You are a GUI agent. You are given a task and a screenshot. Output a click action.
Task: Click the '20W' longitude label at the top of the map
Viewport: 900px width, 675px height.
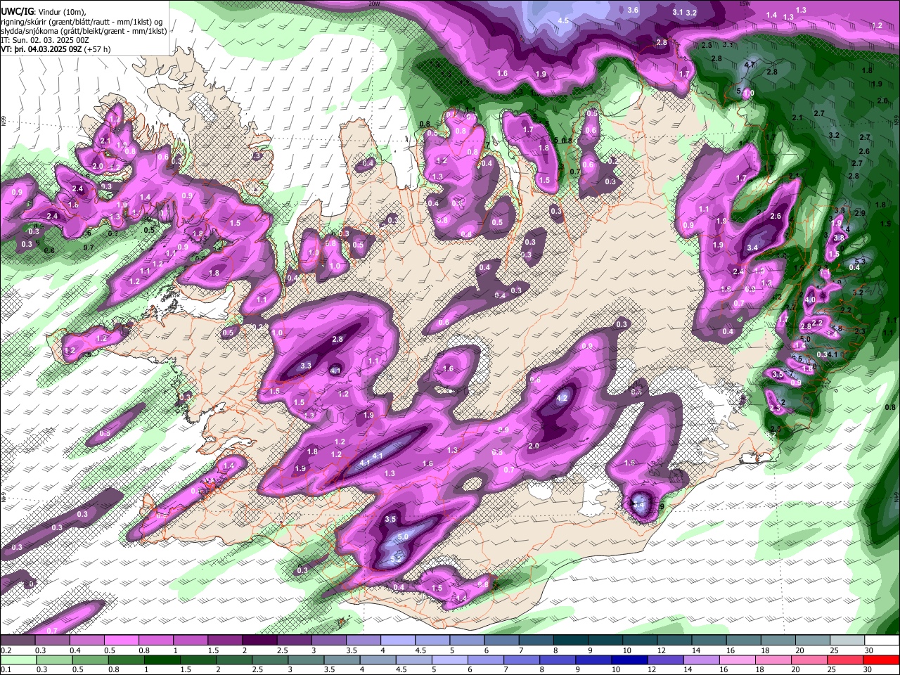(x=374, y=4)
